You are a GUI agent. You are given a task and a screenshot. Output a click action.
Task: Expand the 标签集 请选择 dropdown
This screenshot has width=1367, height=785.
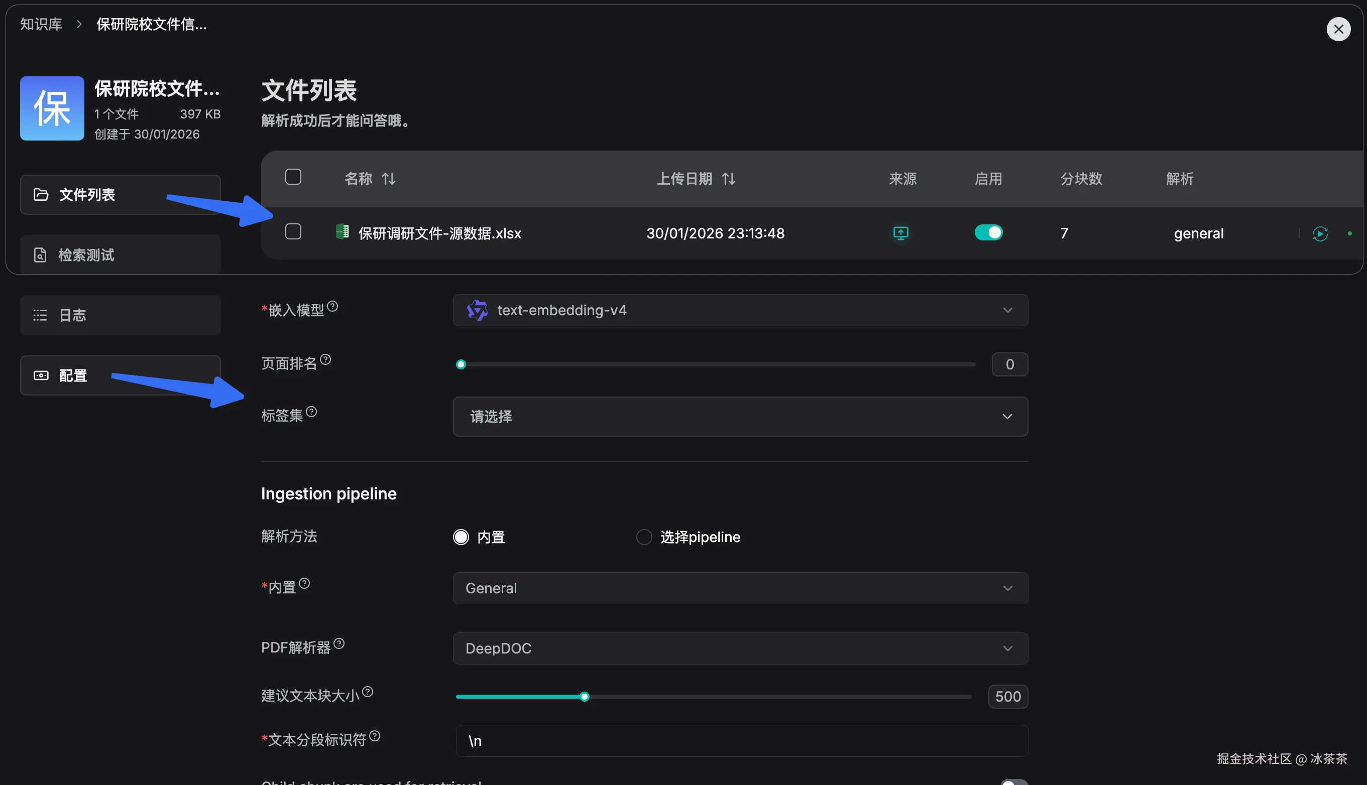point(740,416)
